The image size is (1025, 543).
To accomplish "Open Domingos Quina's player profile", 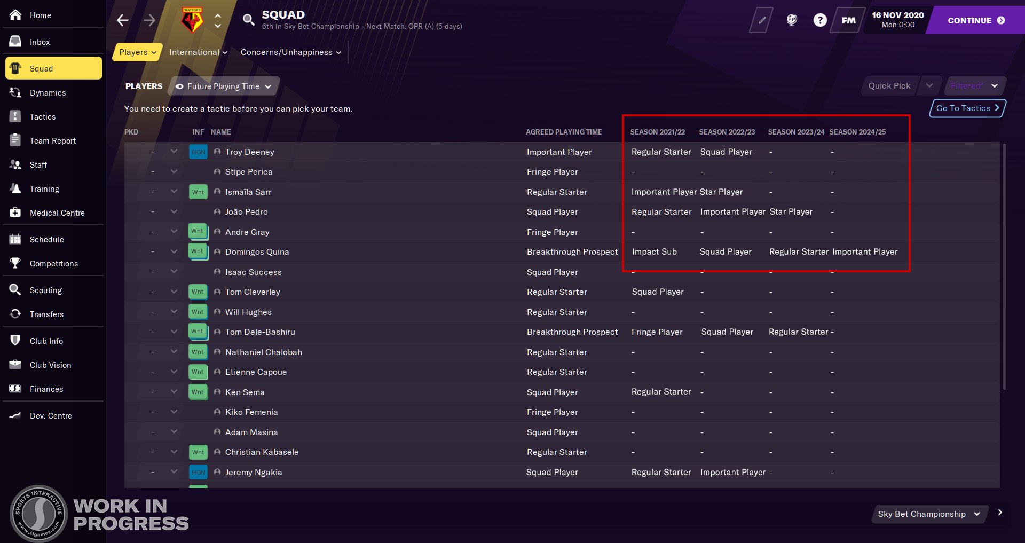I will [x=257, y=251].
